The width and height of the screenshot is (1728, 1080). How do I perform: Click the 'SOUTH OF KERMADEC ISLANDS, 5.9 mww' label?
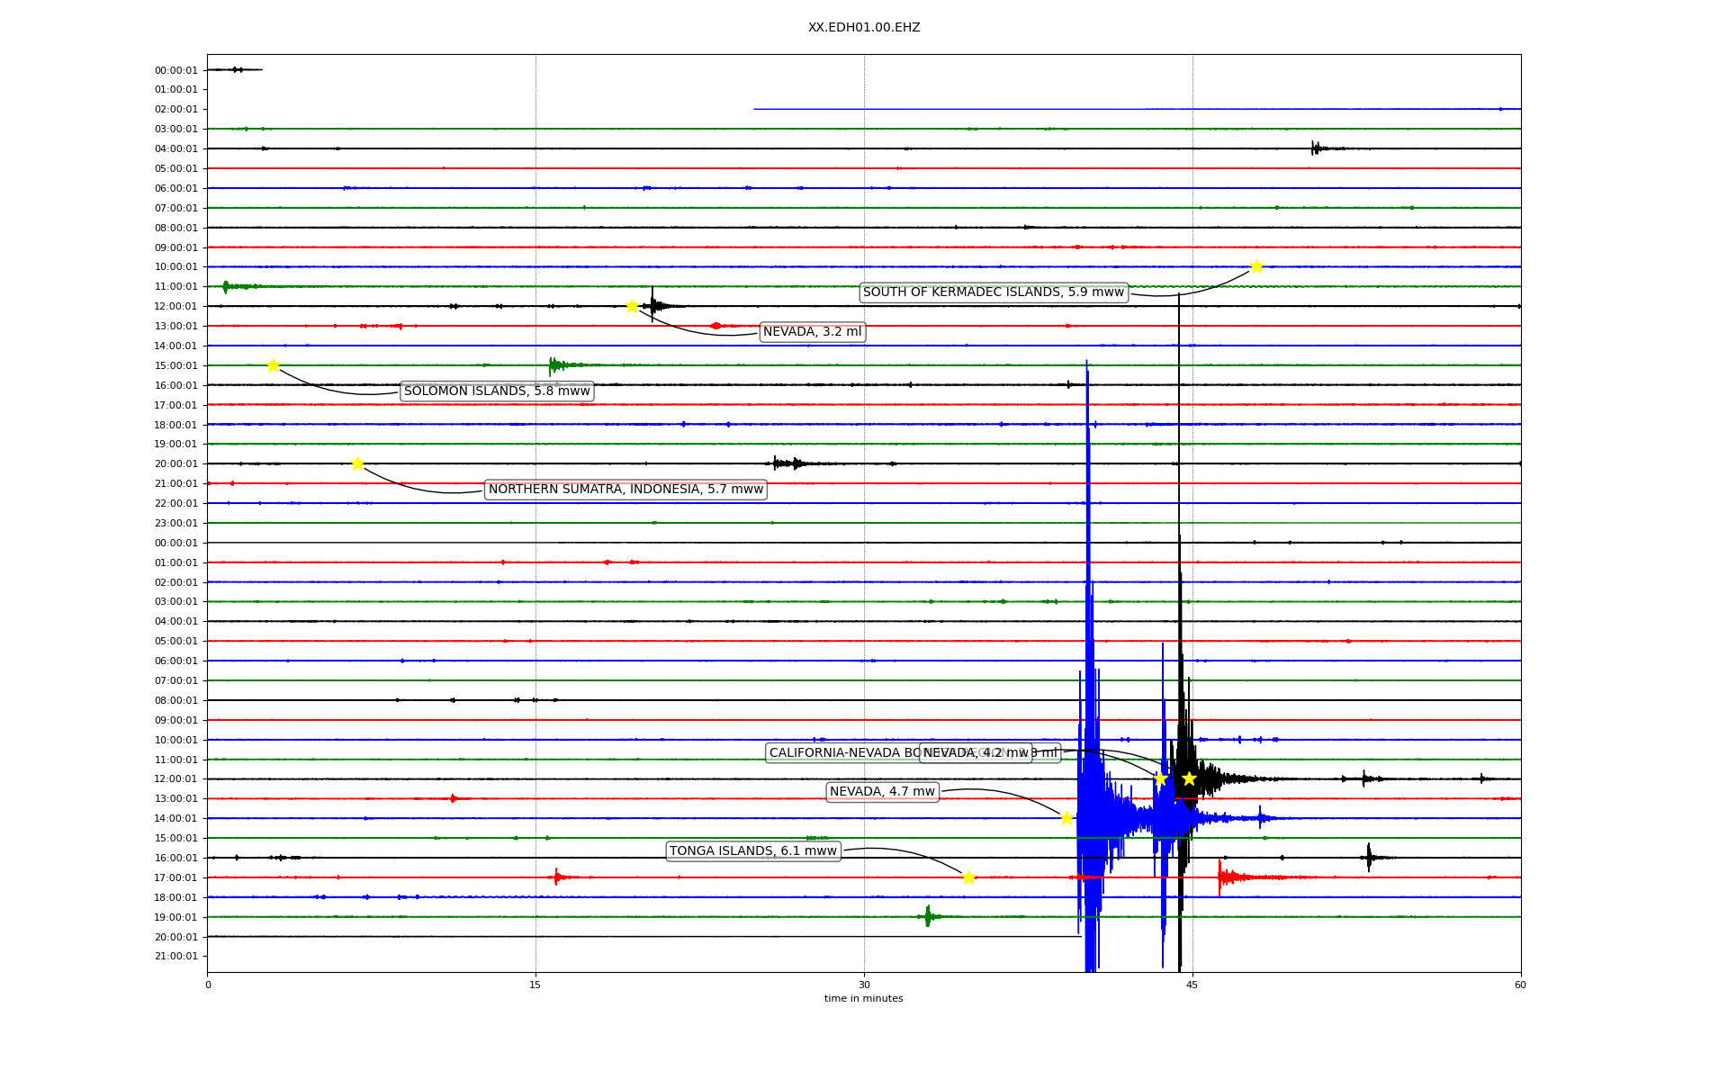click(x=993, y=292)
